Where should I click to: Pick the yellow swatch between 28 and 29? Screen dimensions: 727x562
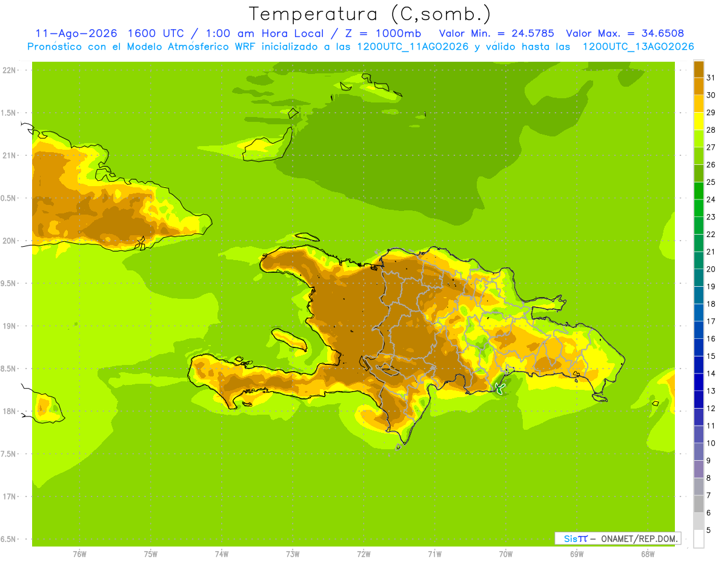699,121
